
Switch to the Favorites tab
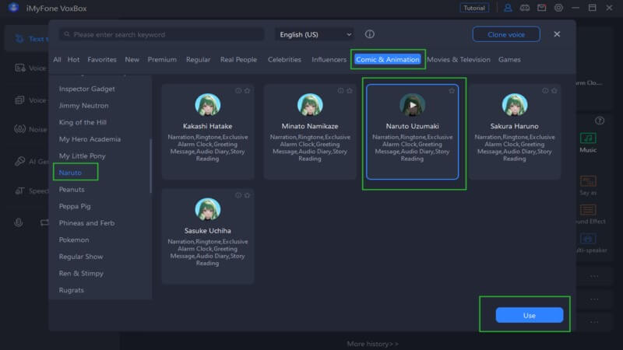(102, 60)
